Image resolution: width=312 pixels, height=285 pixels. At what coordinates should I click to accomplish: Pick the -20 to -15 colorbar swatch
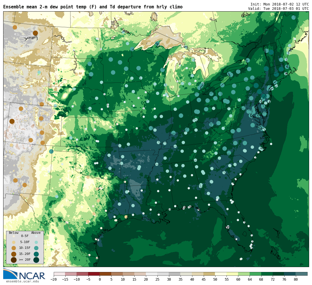(60, 274)
